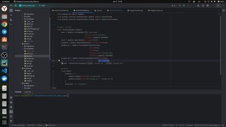Open IDE settings gear
226x127 pixels.
coord(208,6)
